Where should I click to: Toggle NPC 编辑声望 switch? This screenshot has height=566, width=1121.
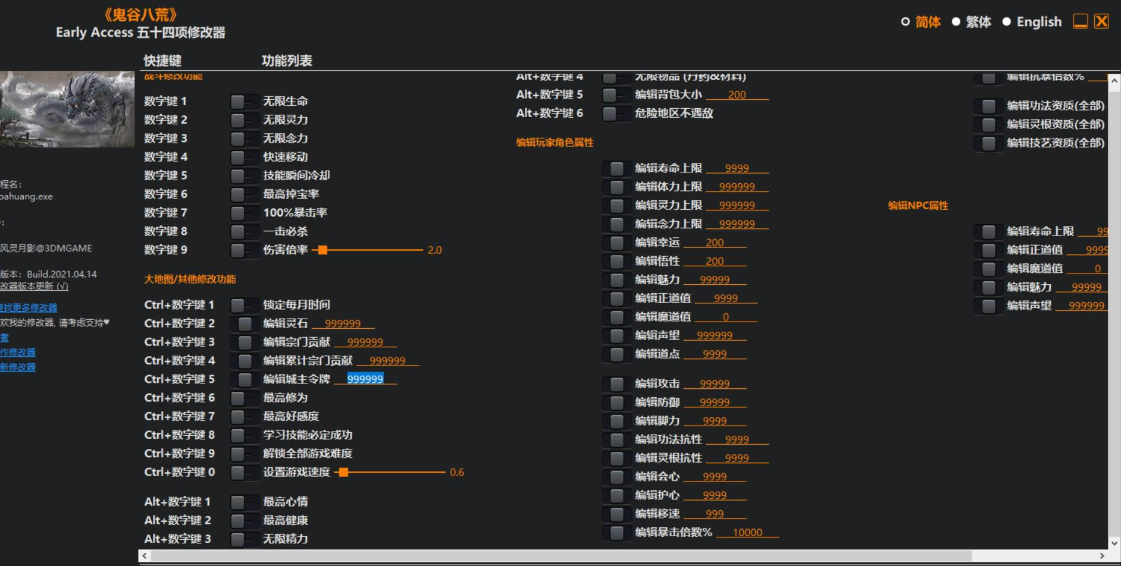988,306
